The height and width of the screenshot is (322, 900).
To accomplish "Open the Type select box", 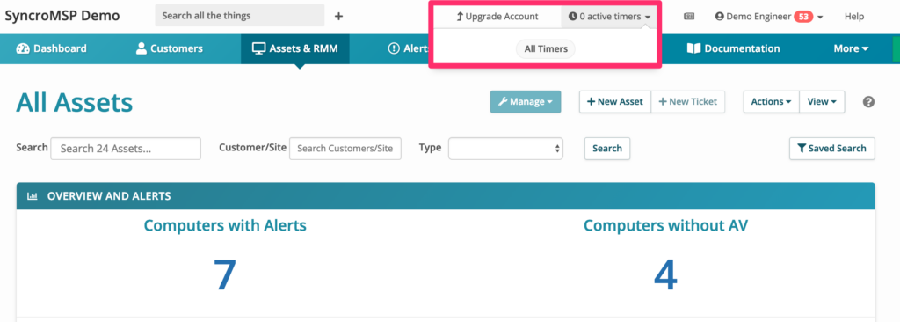I will [505, 149].
